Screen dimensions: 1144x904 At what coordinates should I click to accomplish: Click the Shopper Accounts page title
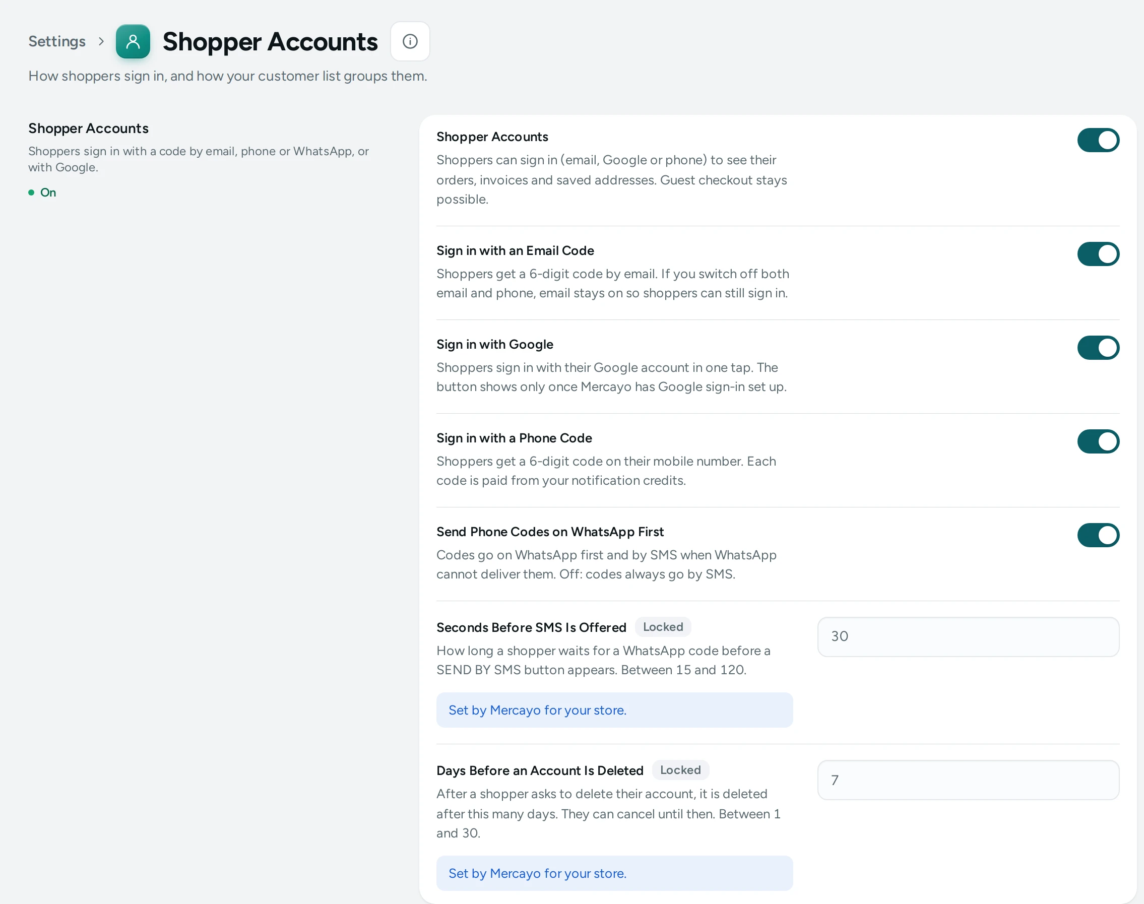270,41
